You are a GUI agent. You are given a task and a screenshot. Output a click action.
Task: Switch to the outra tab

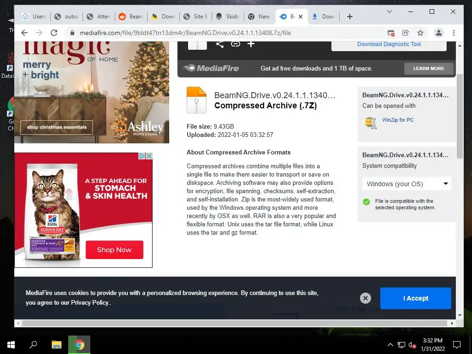tap(66, 17)
